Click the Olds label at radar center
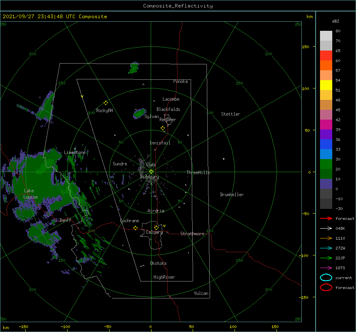 (151, 165)
